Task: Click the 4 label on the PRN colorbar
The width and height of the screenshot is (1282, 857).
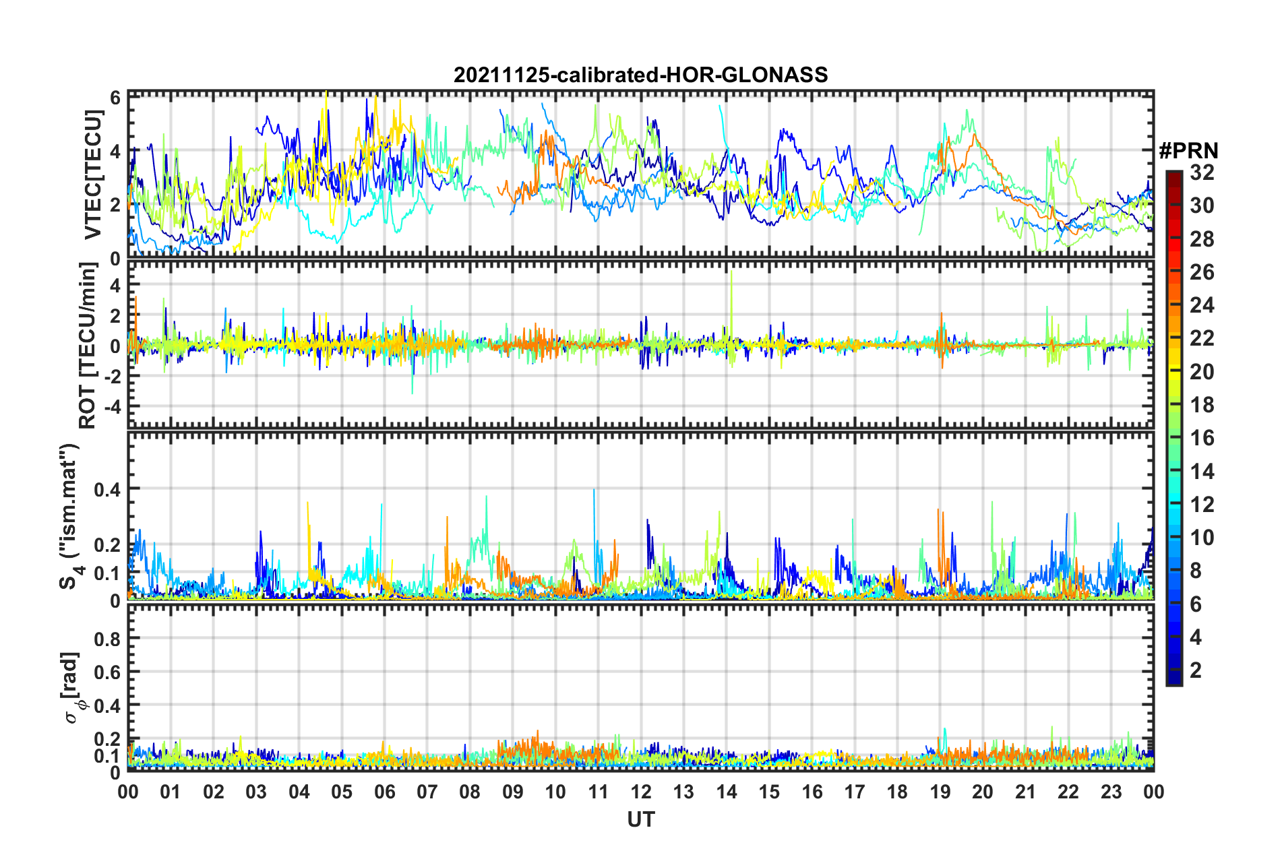Action: (1196, 637)
